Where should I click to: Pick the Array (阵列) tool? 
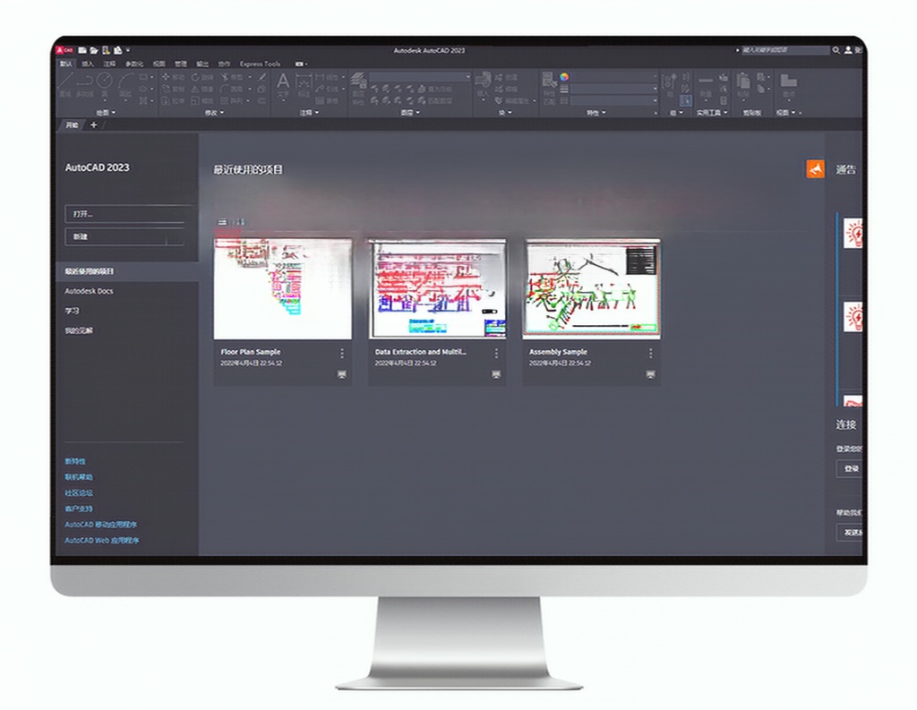coord(232,100)
